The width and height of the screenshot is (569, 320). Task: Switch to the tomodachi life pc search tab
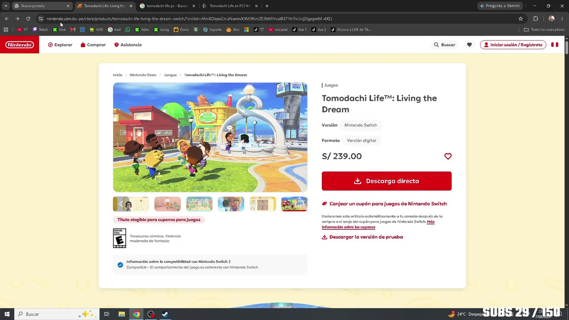[168, 6]
